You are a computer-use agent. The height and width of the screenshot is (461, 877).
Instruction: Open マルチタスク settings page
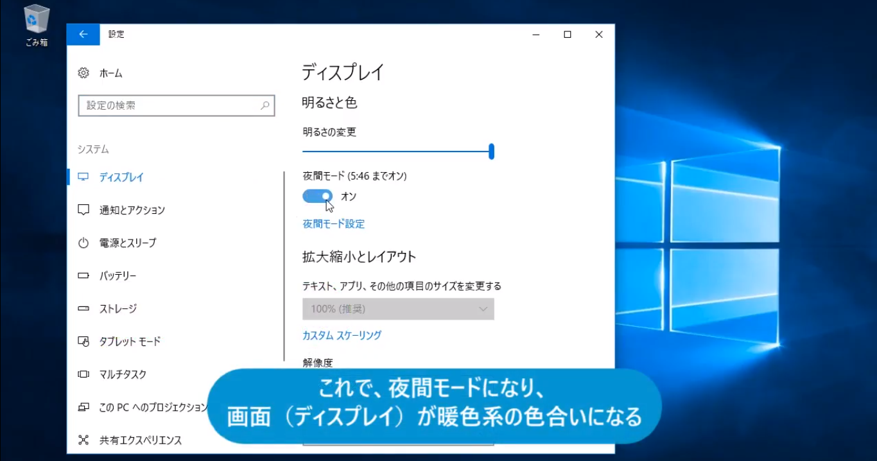coord(123,374)
